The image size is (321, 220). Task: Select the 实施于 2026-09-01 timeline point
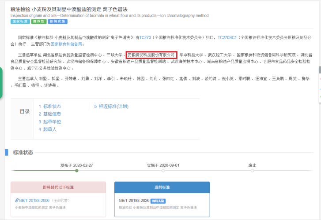(x=163, y=171)
